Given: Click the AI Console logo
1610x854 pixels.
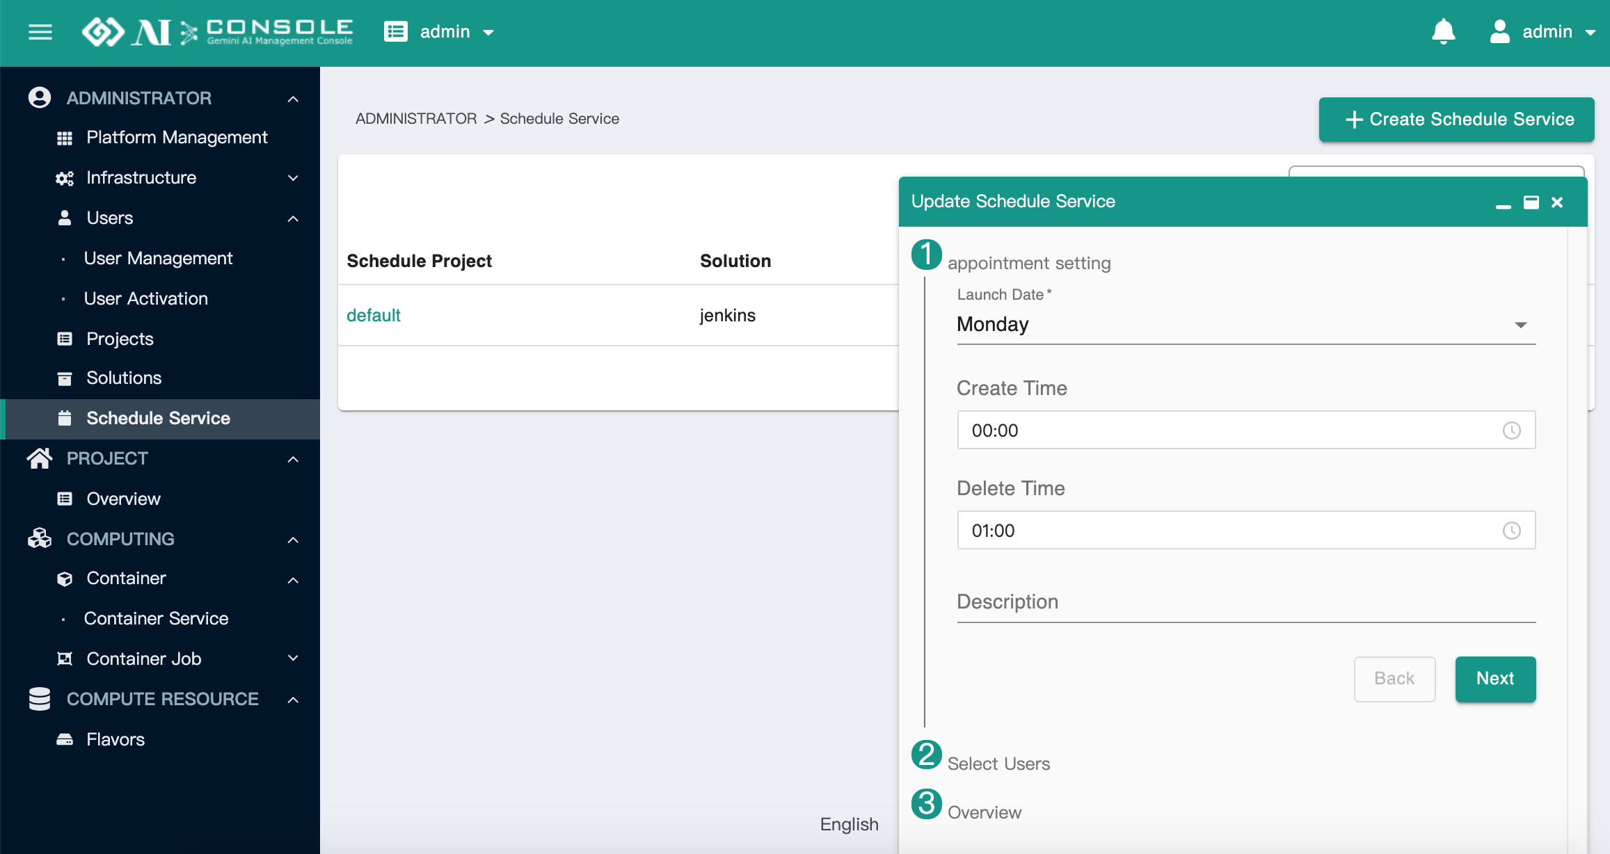Looking at the screenshot, I should coord(217,32).
